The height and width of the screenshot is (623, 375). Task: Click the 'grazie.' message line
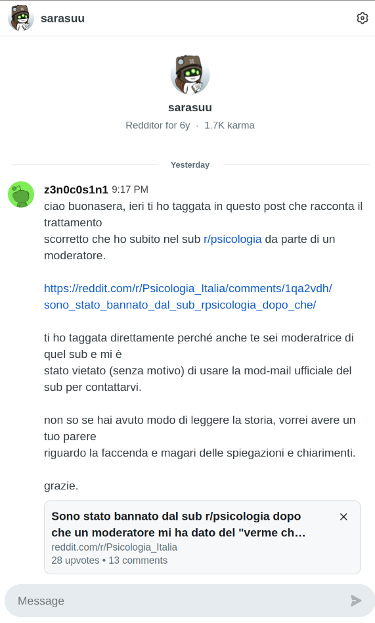click(x=61, y=486)
